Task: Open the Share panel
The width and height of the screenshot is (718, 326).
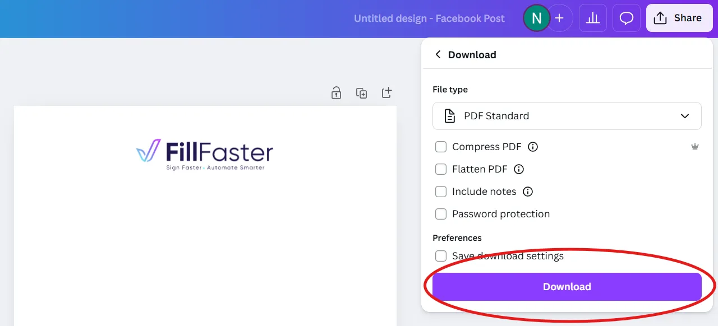Action: (x=679, y=17)
